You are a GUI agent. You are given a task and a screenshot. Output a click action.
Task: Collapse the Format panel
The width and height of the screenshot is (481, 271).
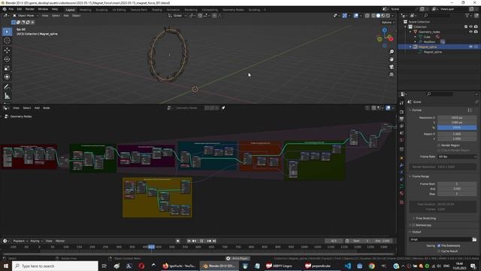416,110
